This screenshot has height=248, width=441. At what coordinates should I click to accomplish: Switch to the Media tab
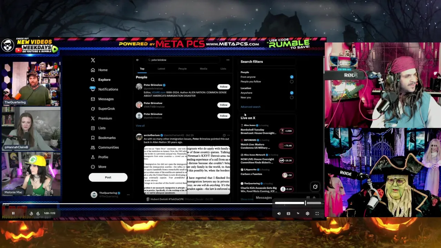pos(203,69)
